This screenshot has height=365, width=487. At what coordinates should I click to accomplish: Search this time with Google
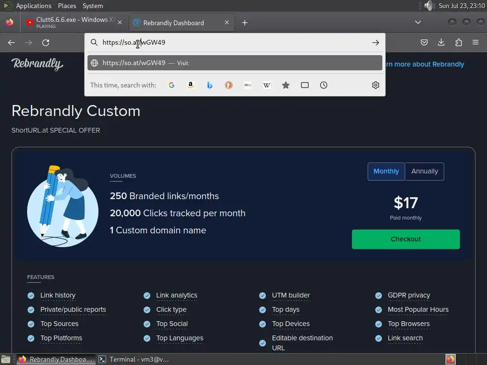[171, 85]
